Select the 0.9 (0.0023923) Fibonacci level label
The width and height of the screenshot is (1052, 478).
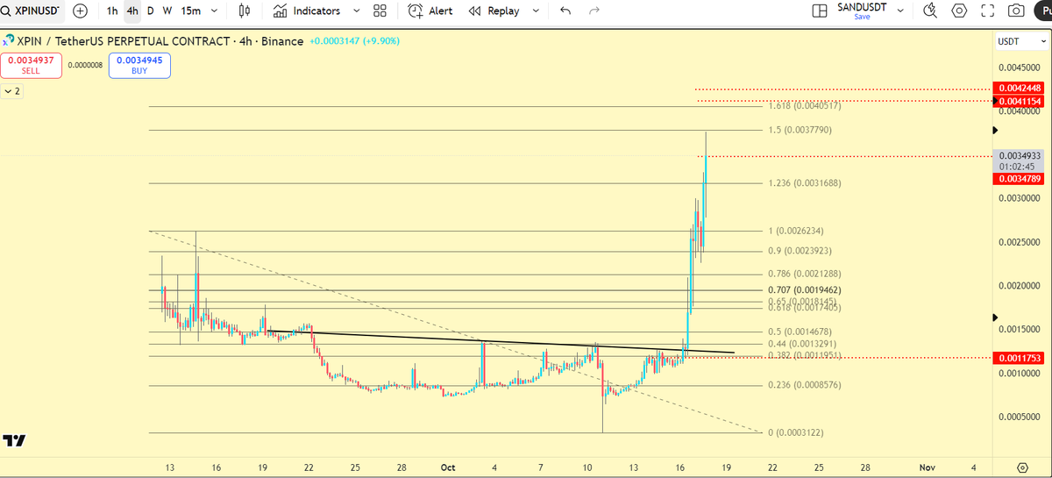[800, 251]
